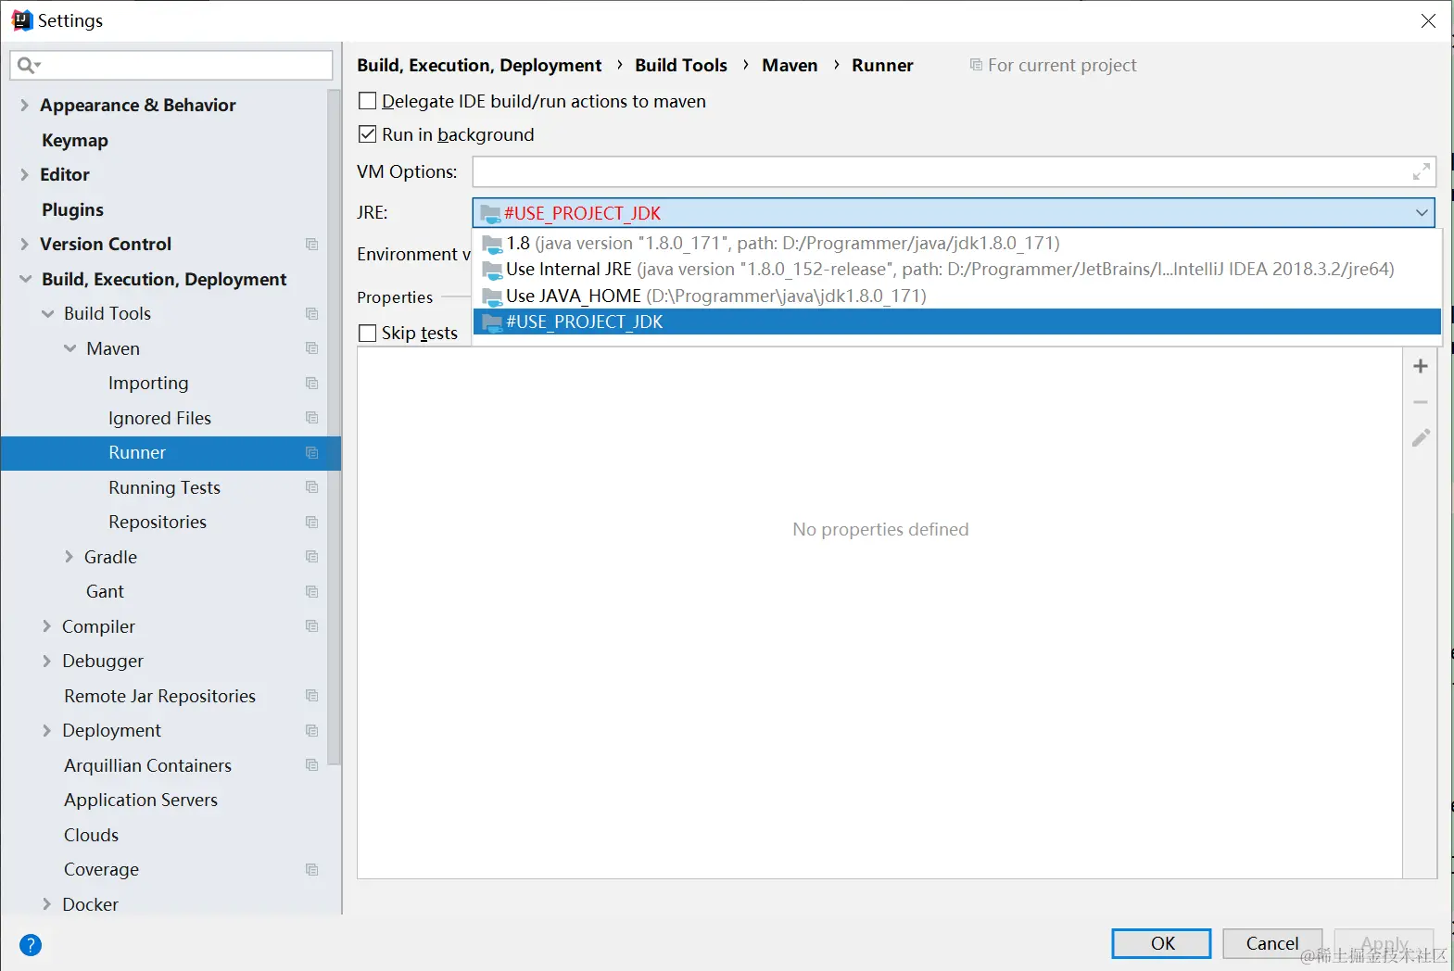Click the add property plus icon
The width and height of the screenshot is (1454, 971).
[x=1420, y=366]
